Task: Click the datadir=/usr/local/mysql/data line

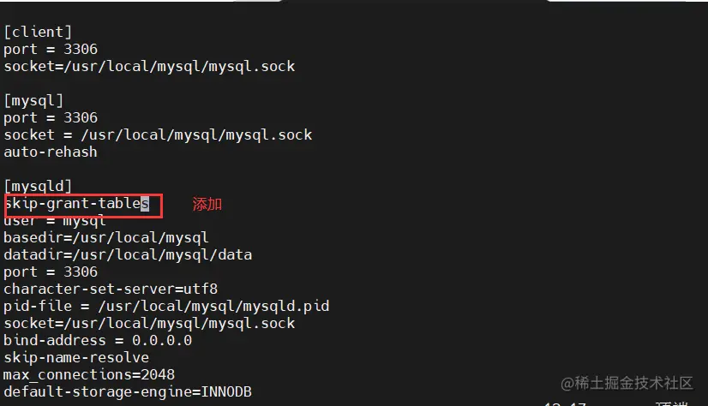Action: pyautogui.click(x=128, y=254)
